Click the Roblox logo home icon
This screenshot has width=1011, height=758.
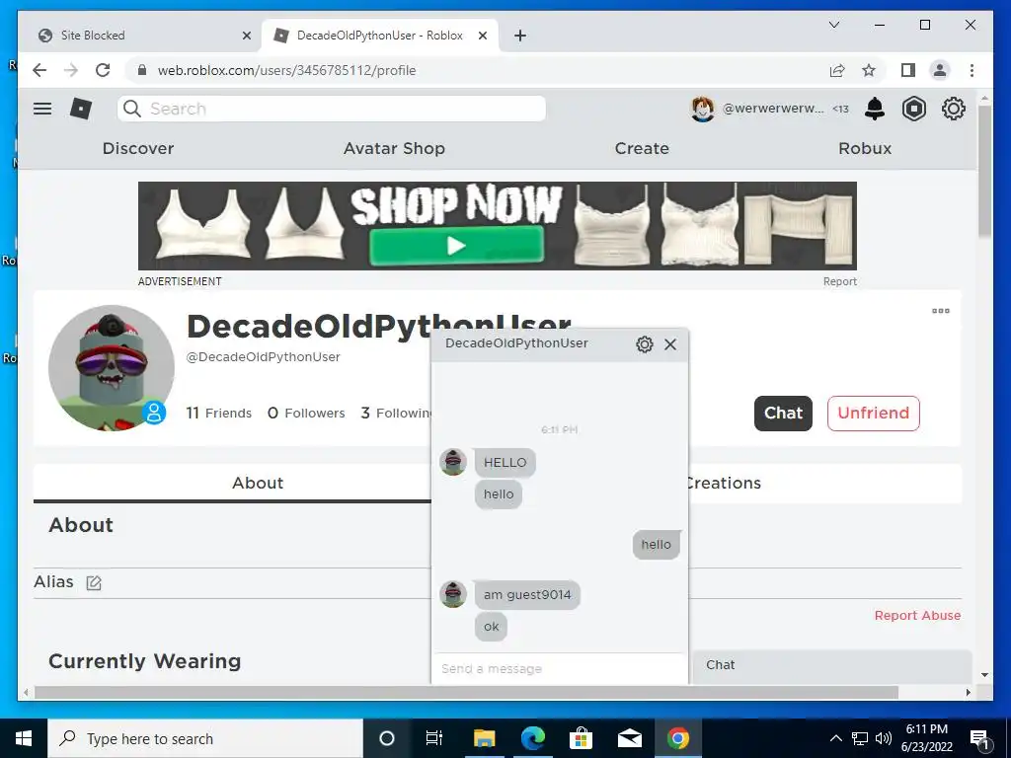point(81,109)
